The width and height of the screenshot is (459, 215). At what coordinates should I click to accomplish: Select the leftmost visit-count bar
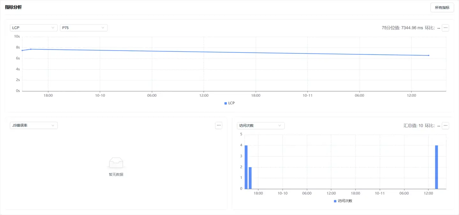click(x=246, y=167)
